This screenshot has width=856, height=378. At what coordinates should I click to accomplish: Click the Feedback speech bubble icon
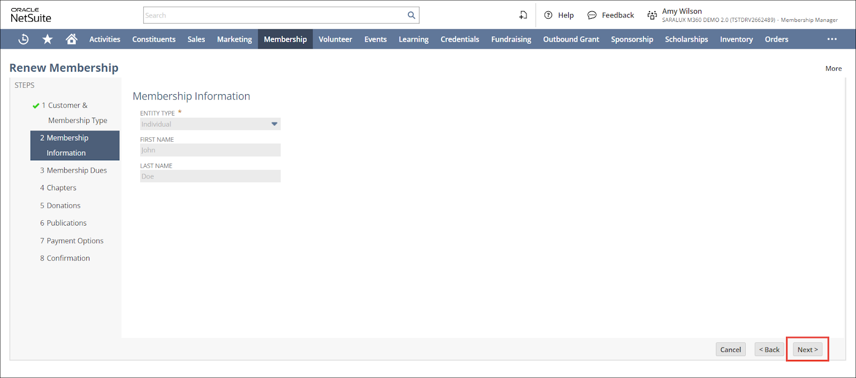[592, 16]
